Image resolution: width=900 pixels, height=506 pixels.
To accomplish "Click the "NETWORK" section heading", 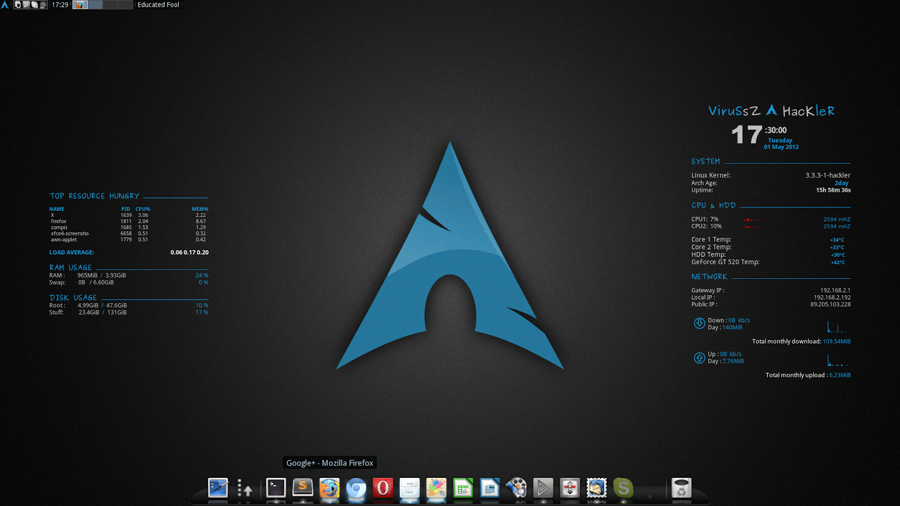I will click(709, 277).
